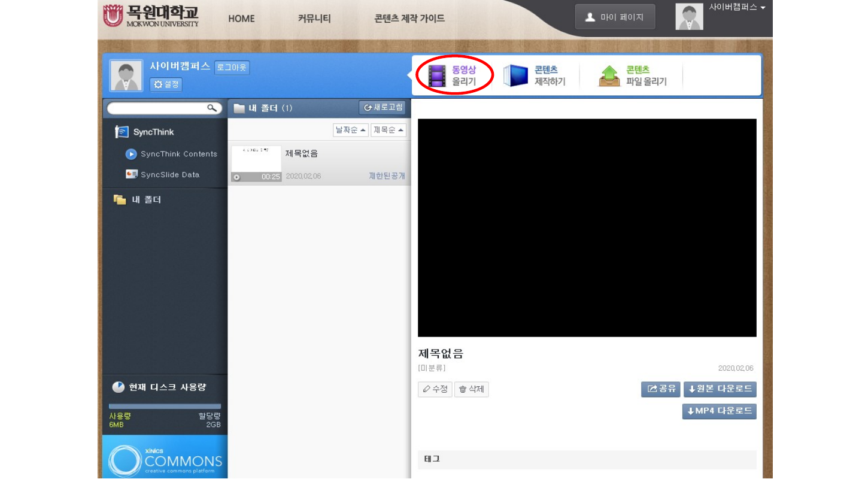862x485 pixels.
Task: Click the MP4 다운로드 button
Action: tap(719, 411)
